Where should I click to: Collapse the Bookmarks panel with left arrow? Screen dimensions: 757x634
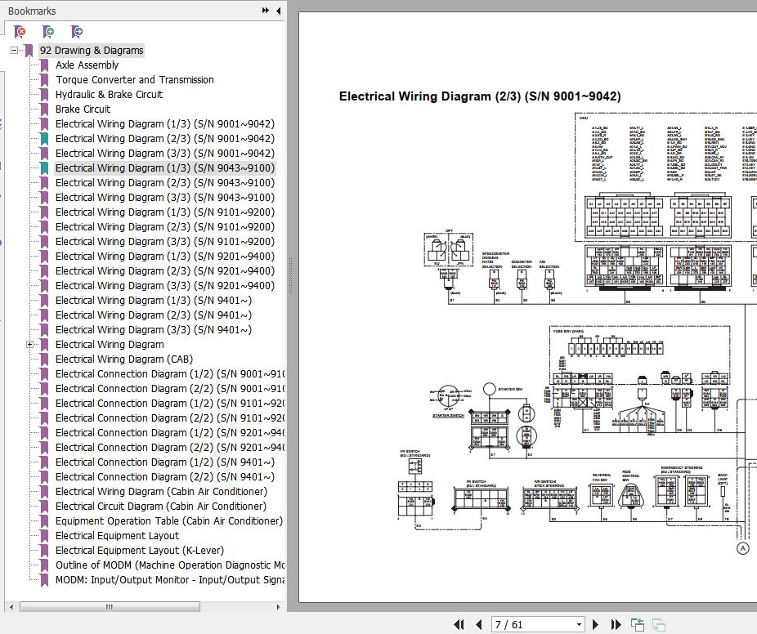click(279, 11)
